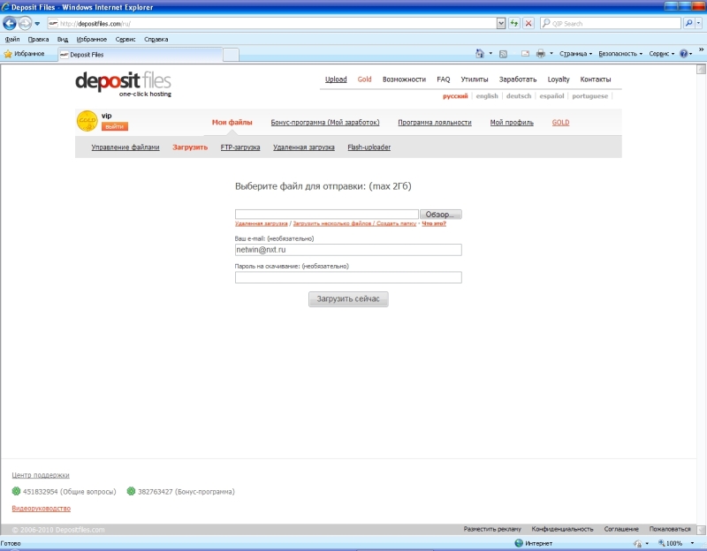
Task: Expand the address bar URL dropdown
Action: tap(501, 24)
